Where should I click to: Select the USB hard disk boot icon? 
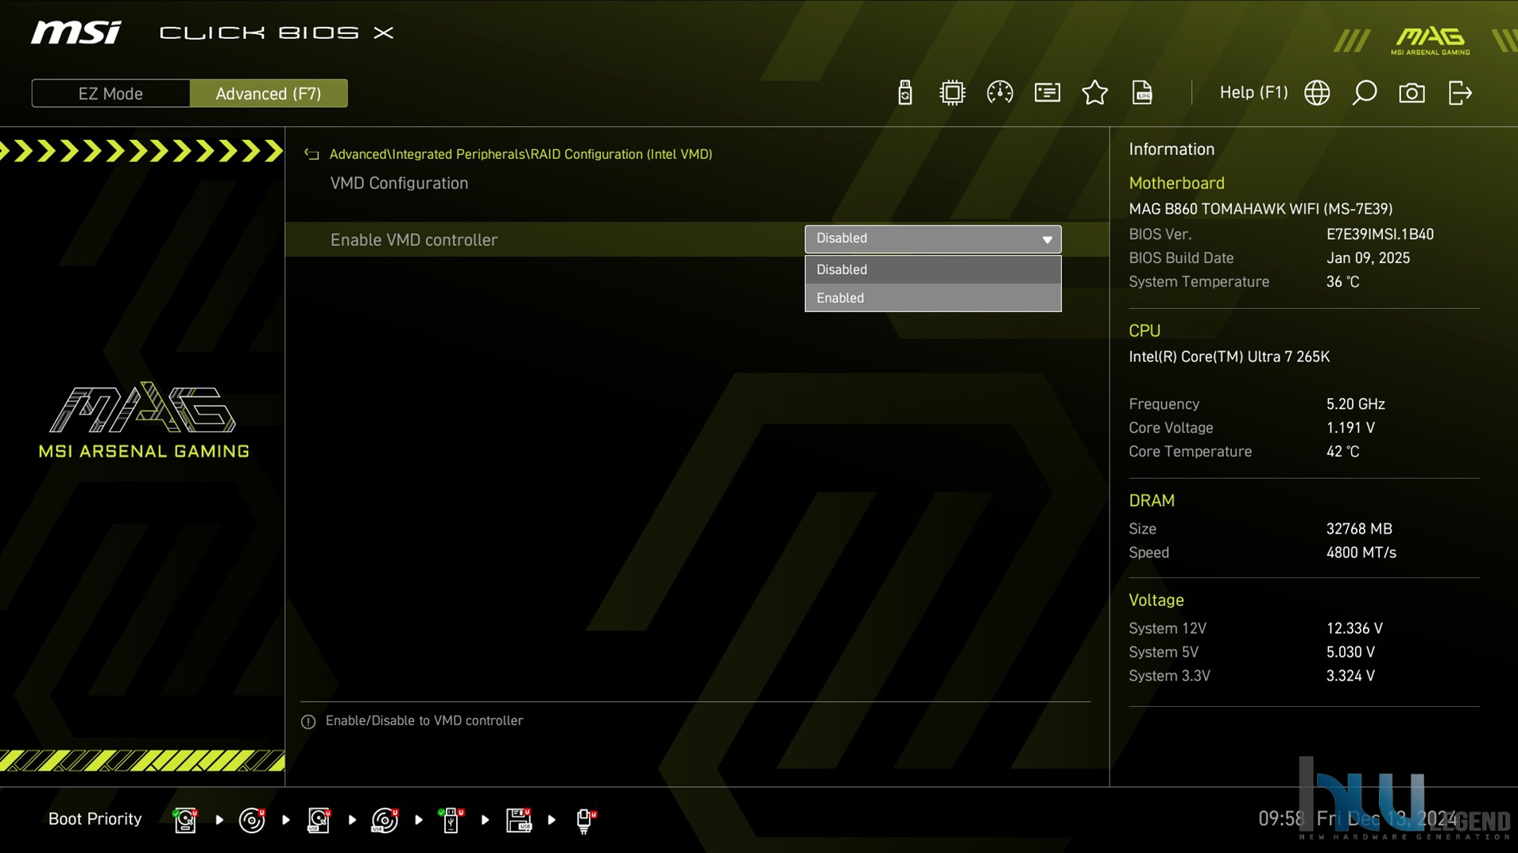point(318,820)
